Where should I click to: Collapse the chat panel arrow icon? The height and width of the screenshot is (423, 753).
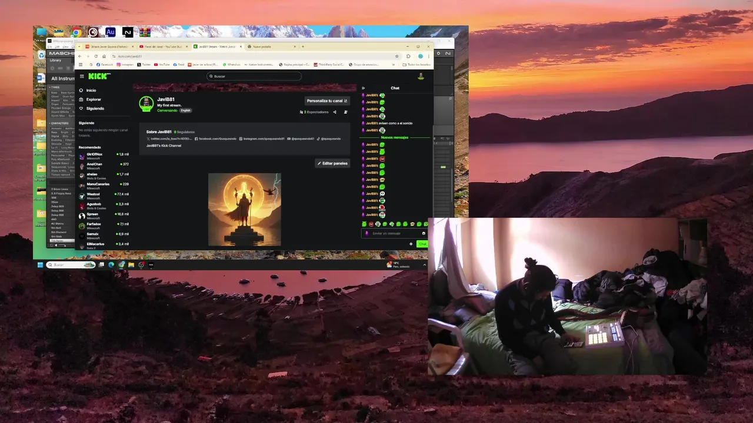pos(363,88)
